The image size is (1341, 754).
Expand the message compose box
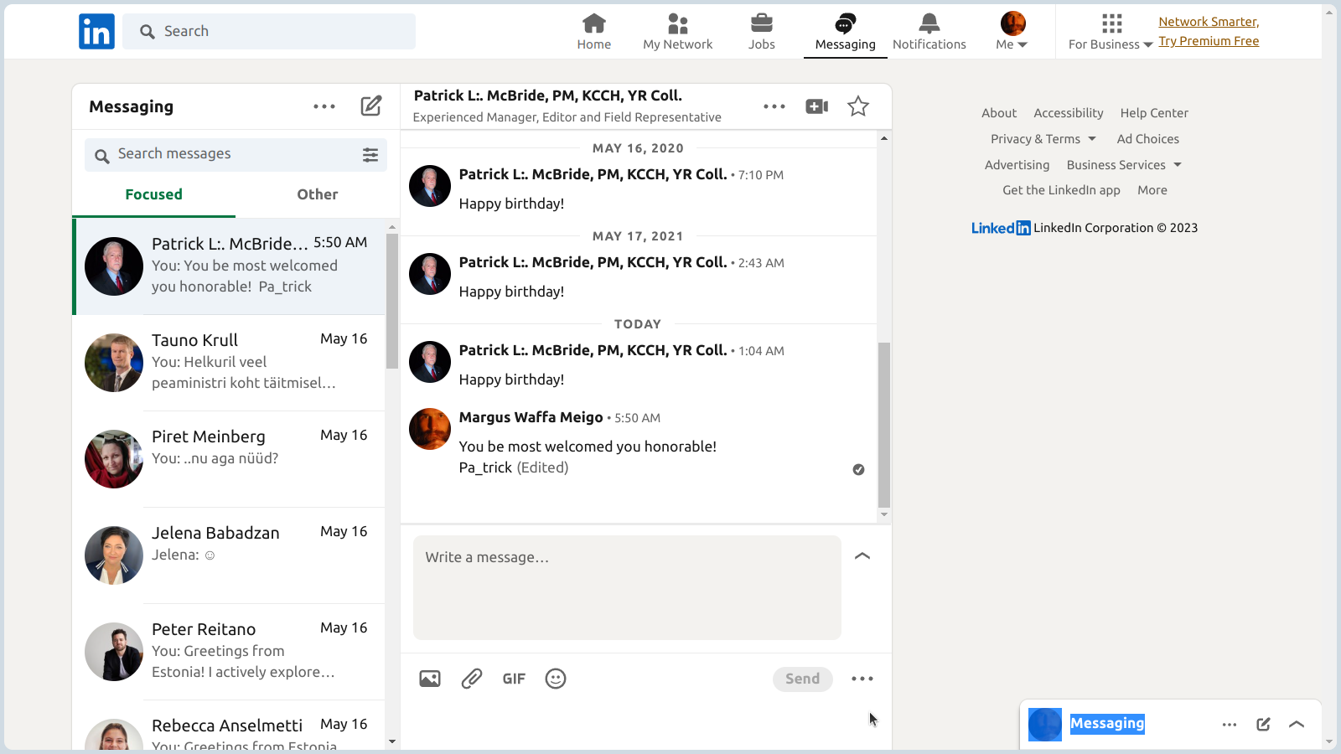(862, 555)
